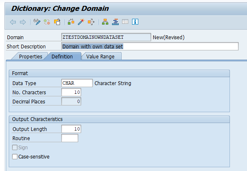
Task: Toggle Display/Change mode pencil icon
Action: tap(37, 22)
